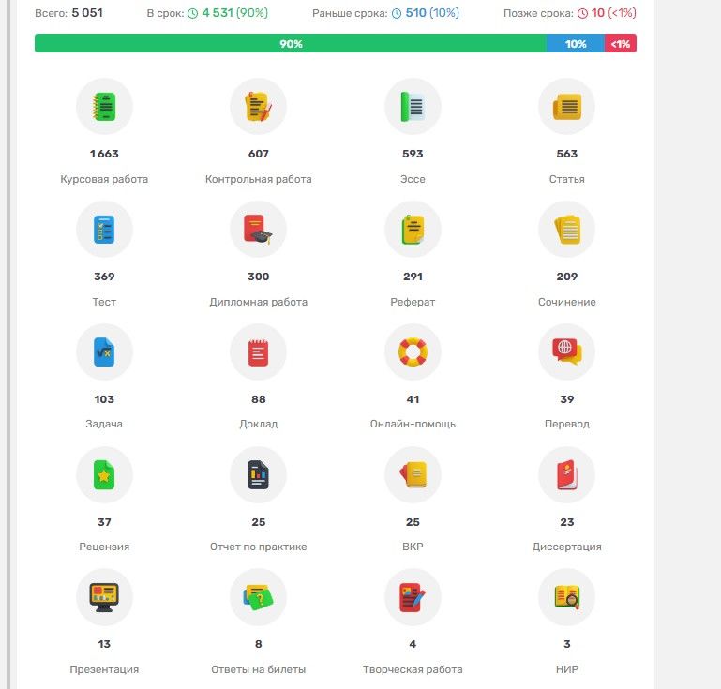Click the Позже срока count 10

597,13
